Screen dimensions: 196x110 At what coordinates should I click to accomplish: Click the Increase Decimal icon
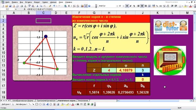(164, 6)
